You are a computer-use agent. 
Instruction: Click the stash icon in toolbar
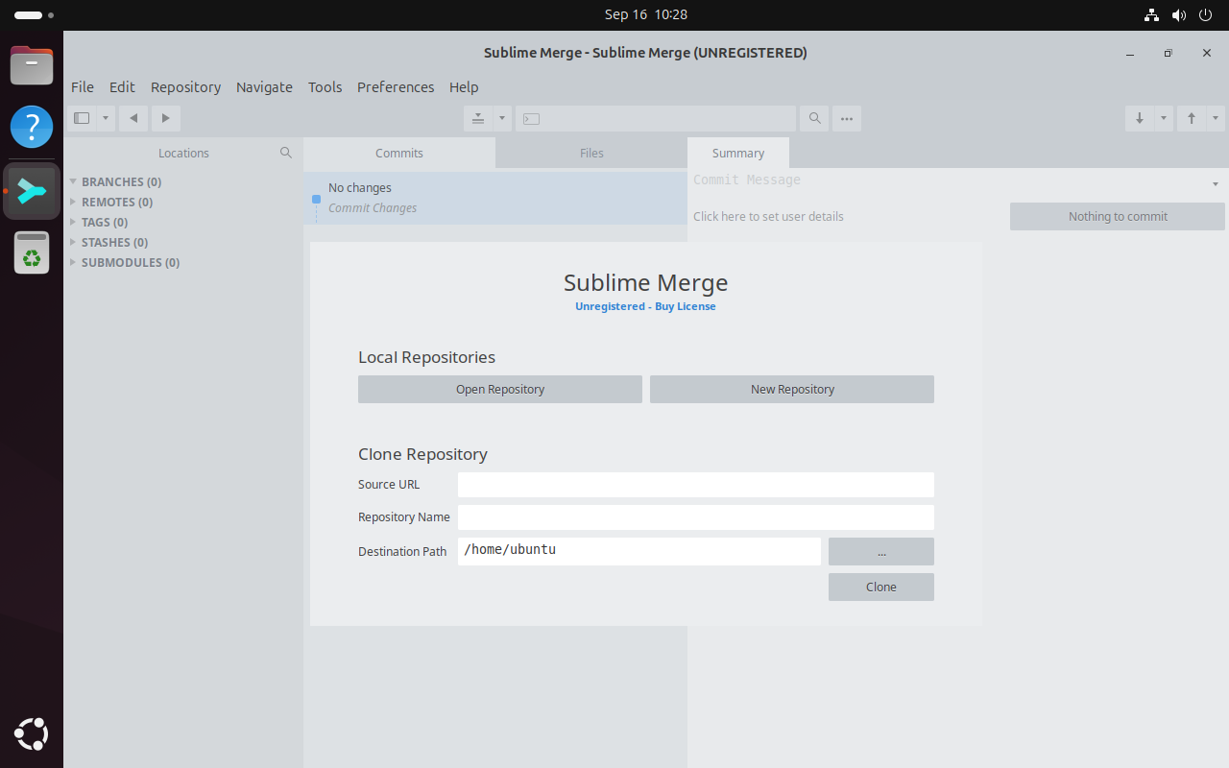pos(478,118)
